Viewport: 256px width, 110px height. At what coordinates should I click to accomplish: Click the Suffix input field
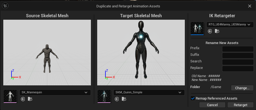pyautogui.click(x=238, y=56)
